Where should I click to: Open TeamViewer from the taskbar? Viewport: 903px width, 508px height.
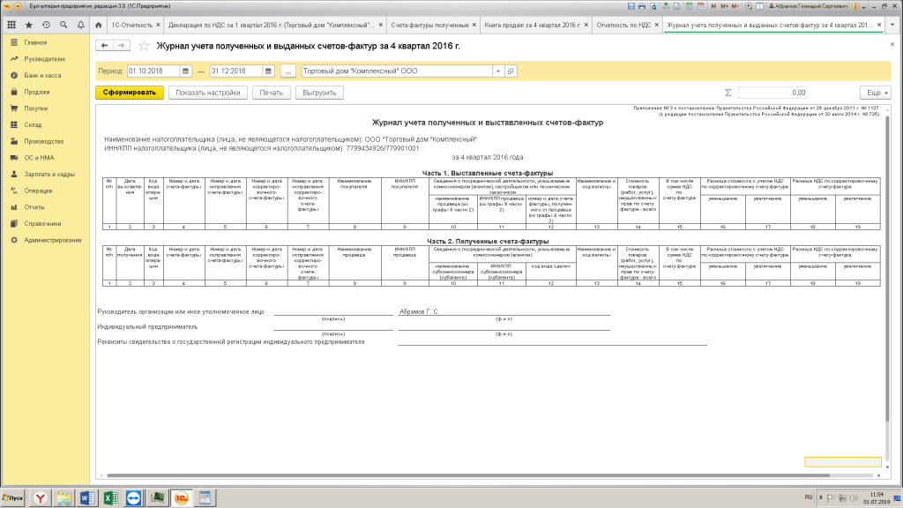134,497
